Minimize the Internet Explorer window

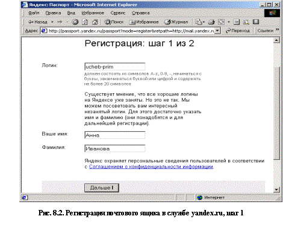[263, 4]
